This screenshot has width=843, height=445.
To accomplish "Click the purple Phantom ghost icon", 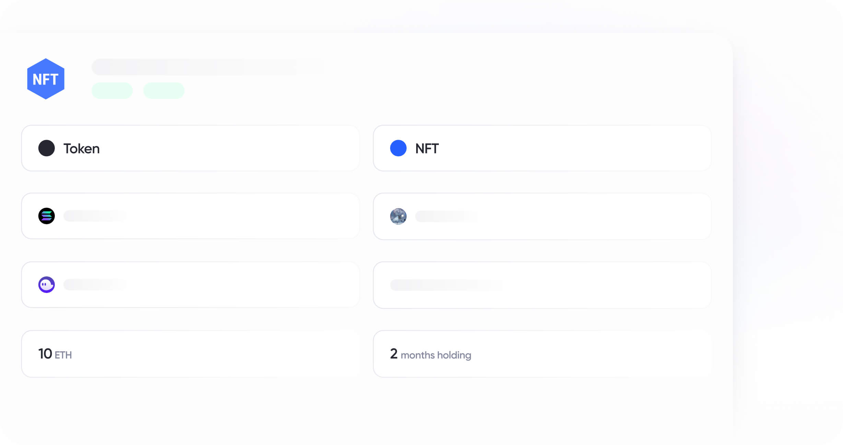I will pyautogui.click(x=47, y=285).
